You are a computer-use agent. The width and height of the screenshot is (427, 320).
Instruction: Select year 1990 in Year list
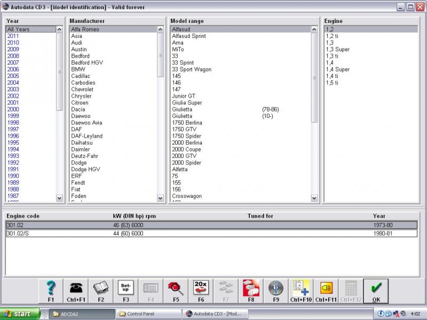click(x=30, y=176)
